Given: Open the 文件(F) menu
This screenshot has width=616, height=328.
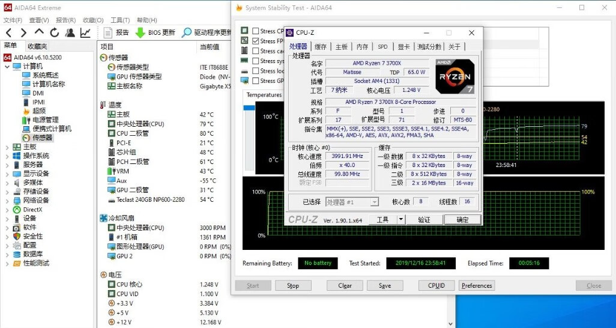Looking at the screenshot, I should tap(13, 20).
